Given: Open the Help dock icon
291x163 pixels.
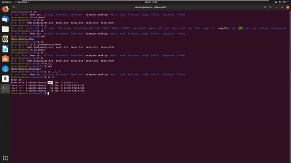Looking at the screenshot, I should point(5,69).
